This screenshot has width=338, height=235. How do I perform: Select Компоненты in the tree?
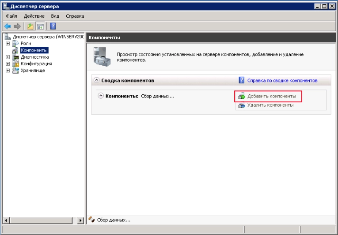34,50
